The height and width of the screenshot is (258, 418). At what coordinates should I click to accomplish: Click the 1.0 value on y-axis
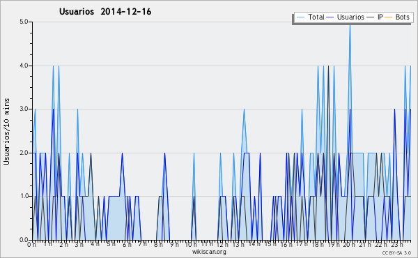[x=24, y=196]
